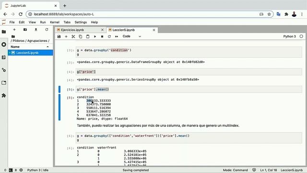The image size is (307, 173).
Task: Upload files with the upload arrow icon
Action: [36, 30]
